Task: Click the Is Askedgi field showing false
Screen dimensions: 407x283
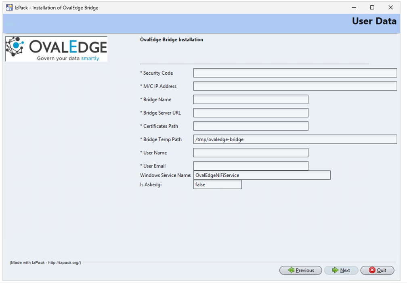Action: coord(218,184)
